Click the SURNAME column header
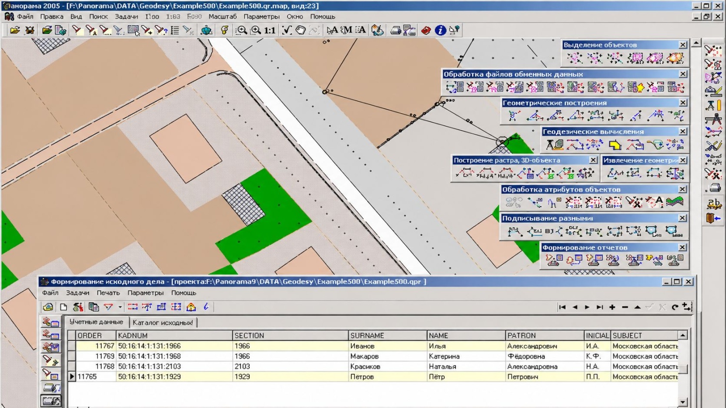Viewport: 726px width, 408px height. point(388,335)
